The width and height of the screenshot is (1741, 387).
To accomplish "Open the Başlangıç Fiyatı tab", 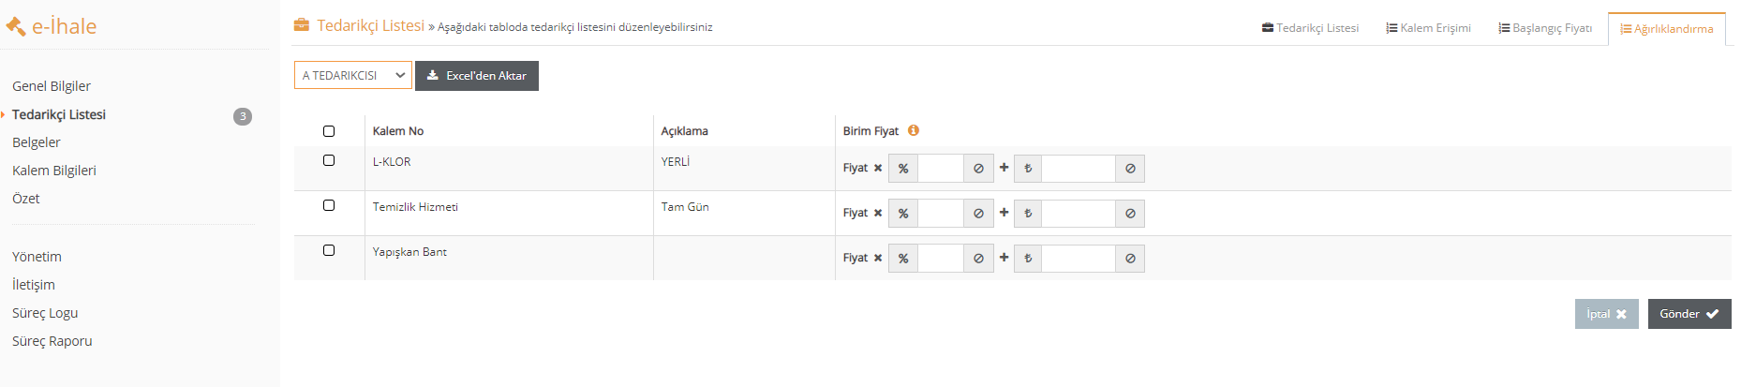I will pyautogui.click(x=1545, y=28).
